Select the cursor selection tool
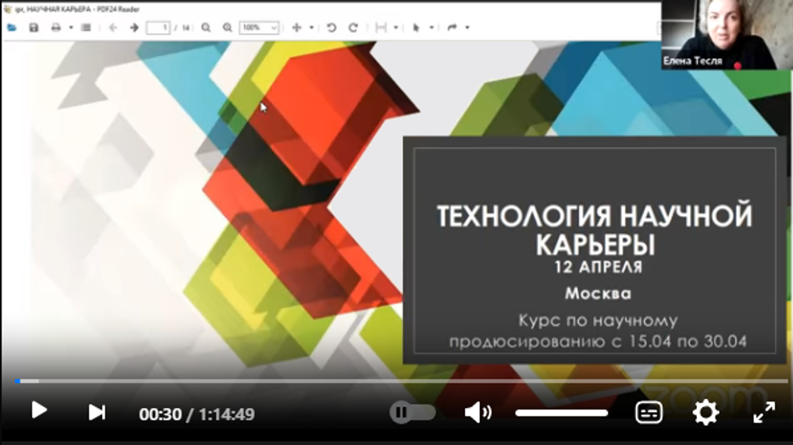 [x=416, y=27]
